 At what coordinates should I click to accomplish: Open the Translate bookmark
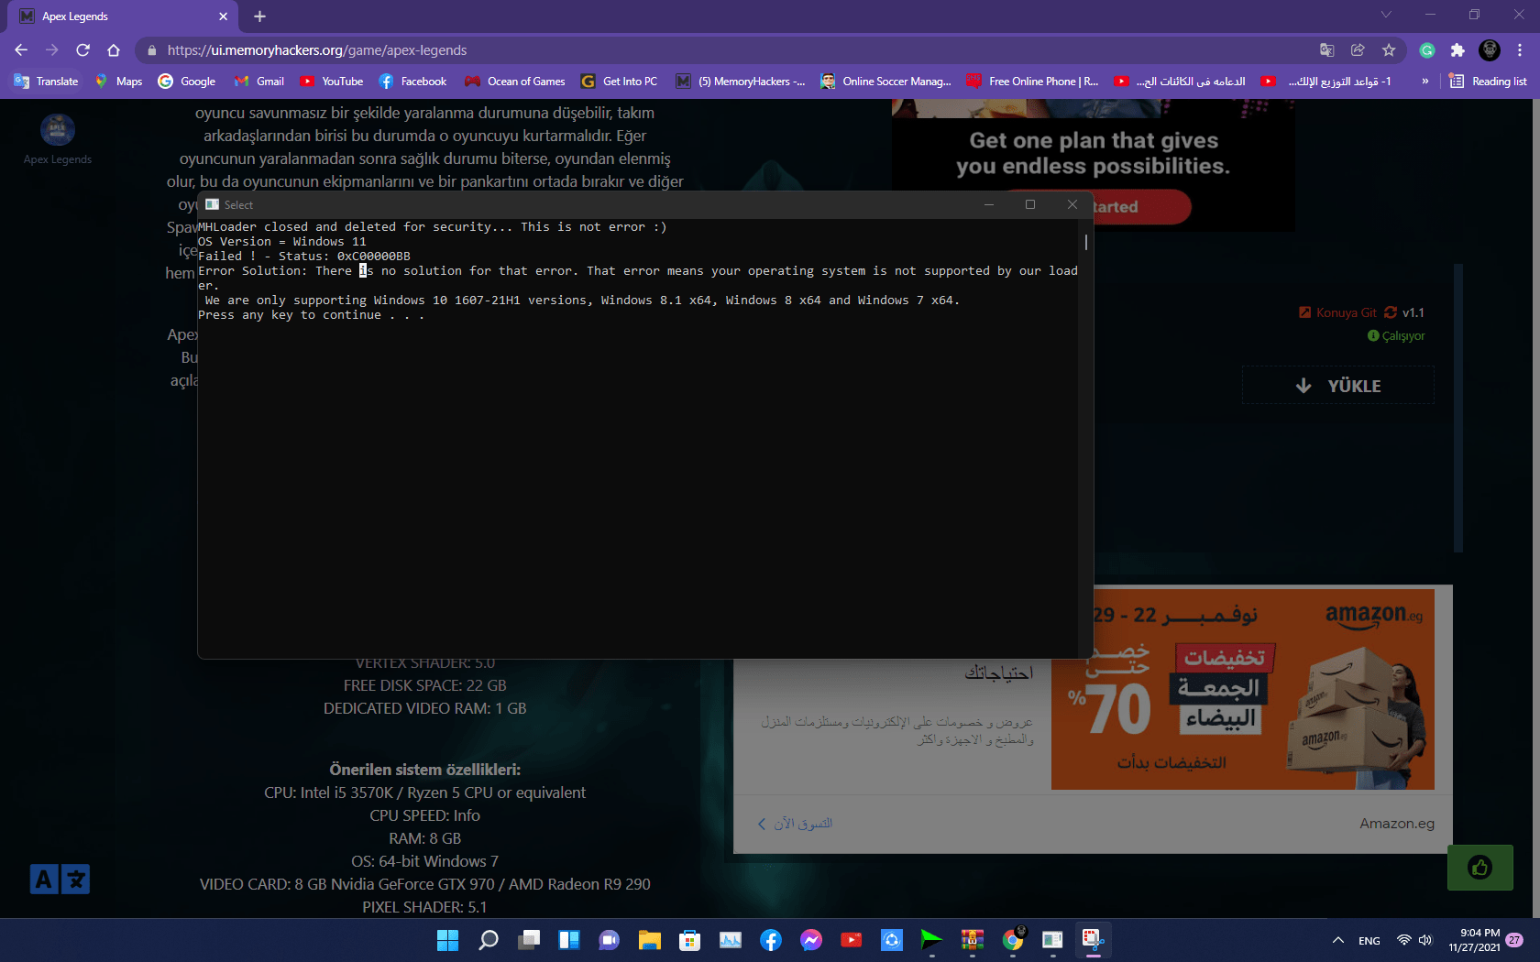click(46, 82)
